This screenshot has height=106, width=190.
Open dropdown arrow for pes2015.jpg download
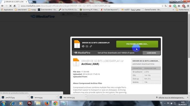(28, 97)
